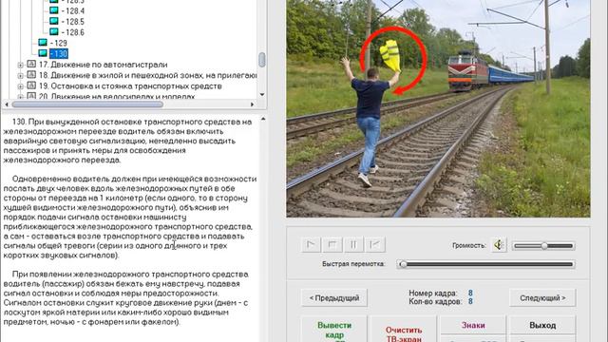Image resolution: width=608 pixels, height=342 pixels.
Task: Open 18. Движение в жилой и пешеходной зонах
Action: click(x=148, y=75)
